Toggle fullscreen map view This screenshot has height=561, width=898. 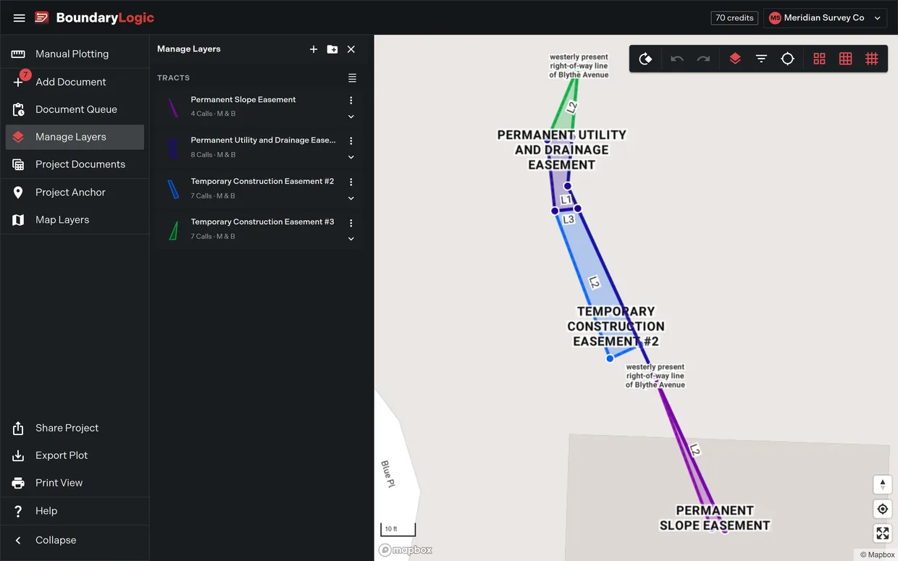click(882, 533)
